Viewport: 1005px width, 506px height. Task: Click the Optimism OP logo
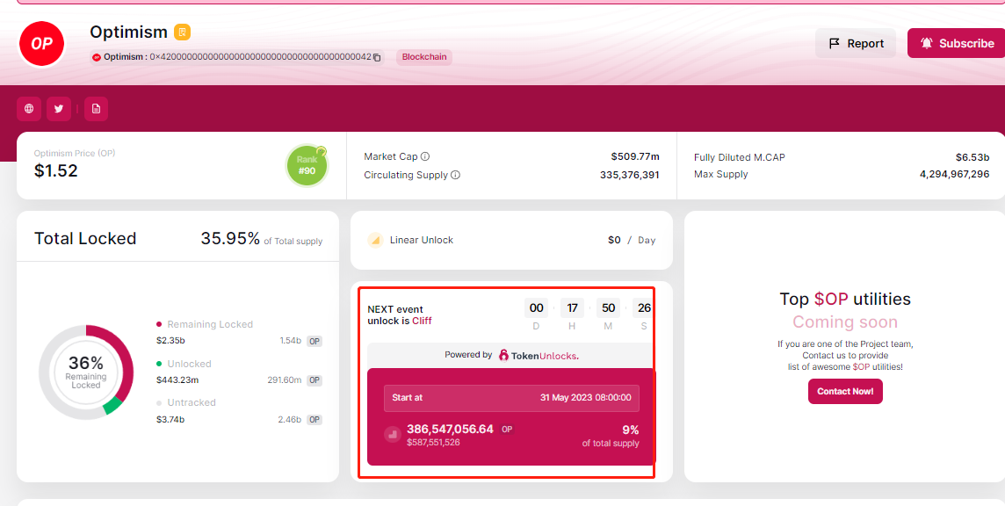41,44
